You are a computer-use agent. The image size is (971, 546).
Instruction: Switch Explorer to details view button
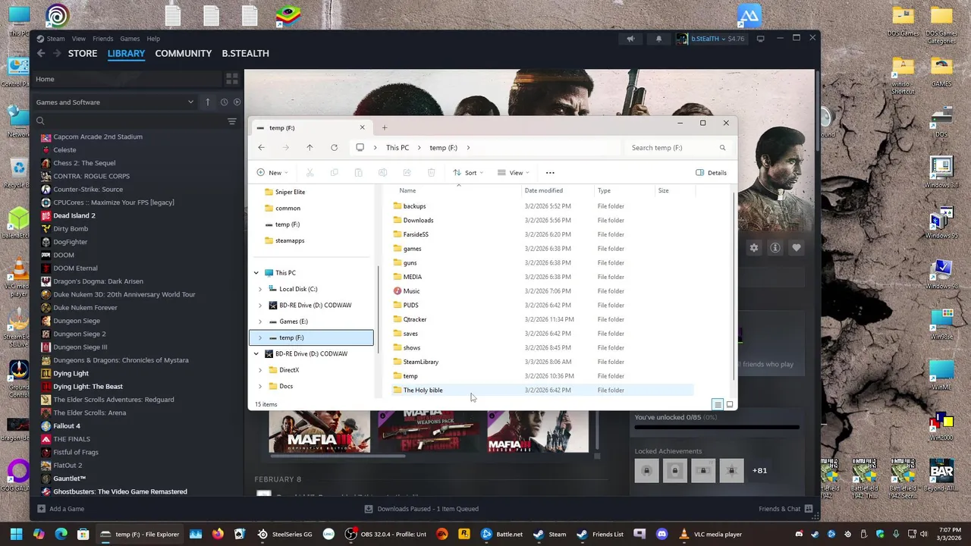(718, 404)
